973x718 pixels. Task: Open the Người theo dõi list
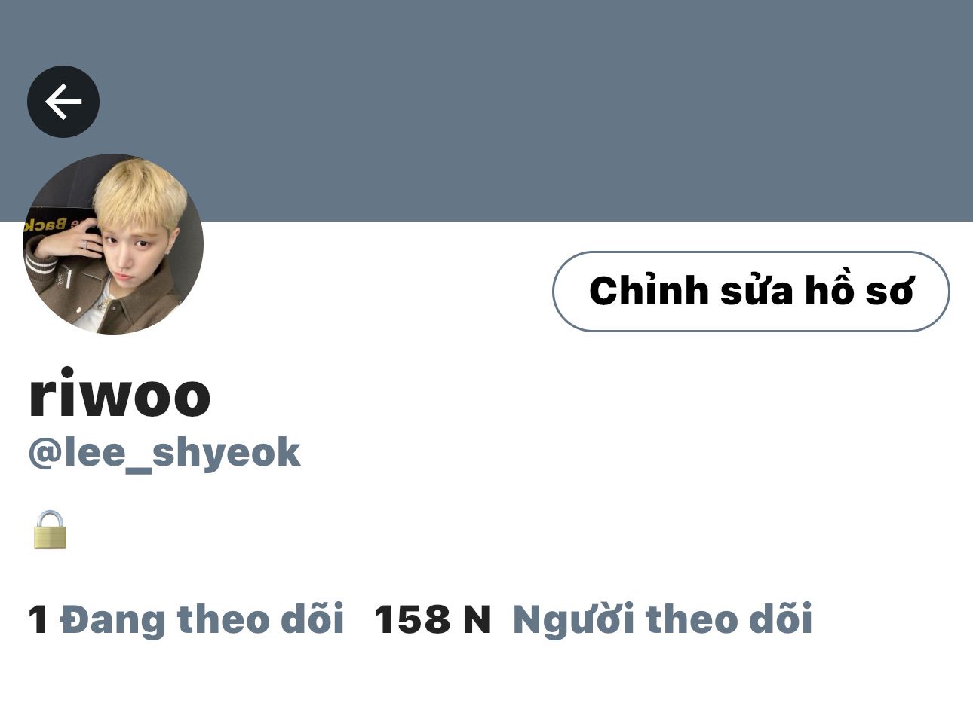[x=662, y=619]
